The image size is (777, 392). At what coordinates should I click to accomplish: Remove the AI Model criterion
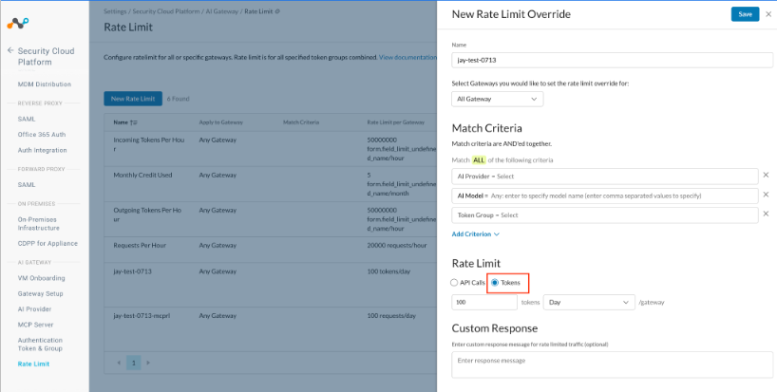766,195
